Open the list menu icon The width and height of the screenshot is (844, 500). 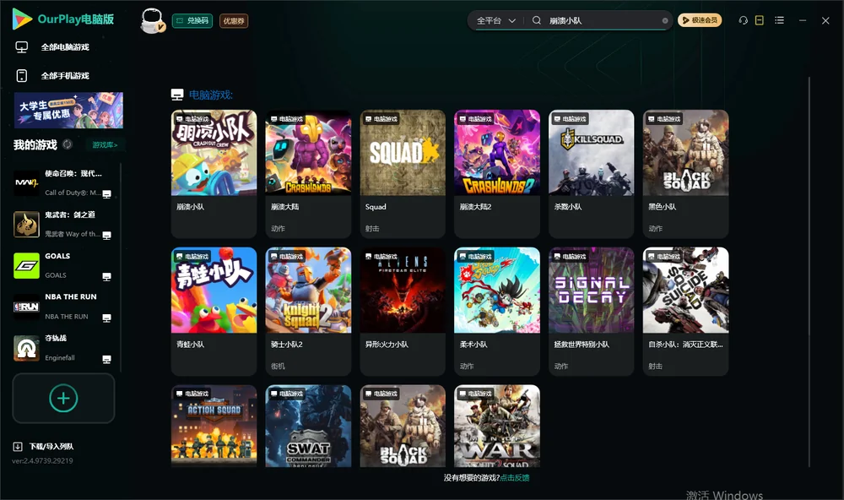(779, 20)
